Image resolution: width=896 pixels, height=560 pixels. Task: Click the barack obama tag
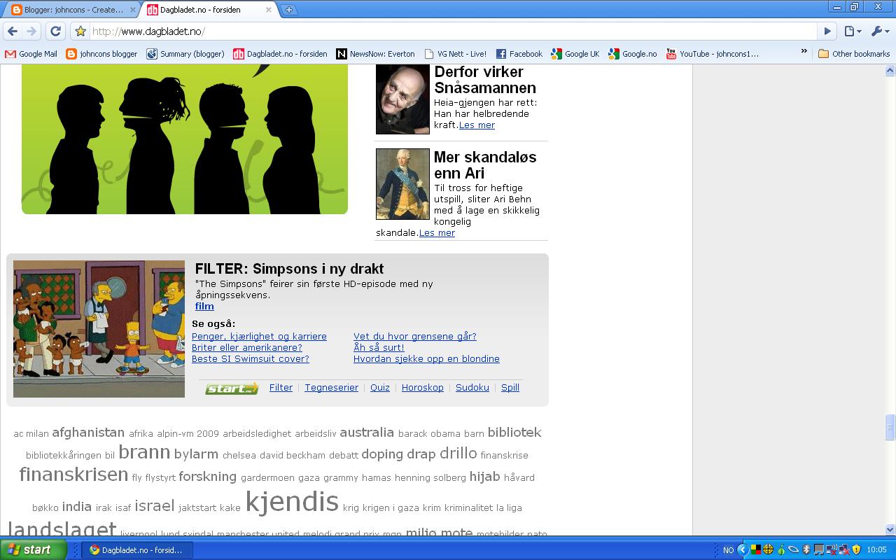pos(429,434)
